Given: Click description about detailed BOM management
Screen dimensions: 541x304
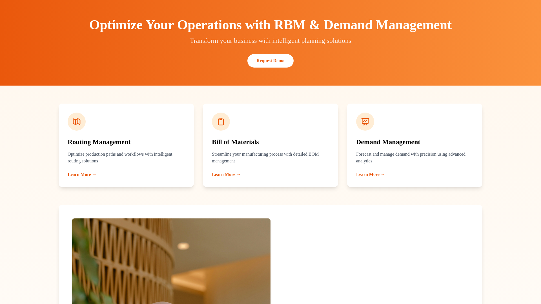Looking at the screenshot, I should [265, 158].
